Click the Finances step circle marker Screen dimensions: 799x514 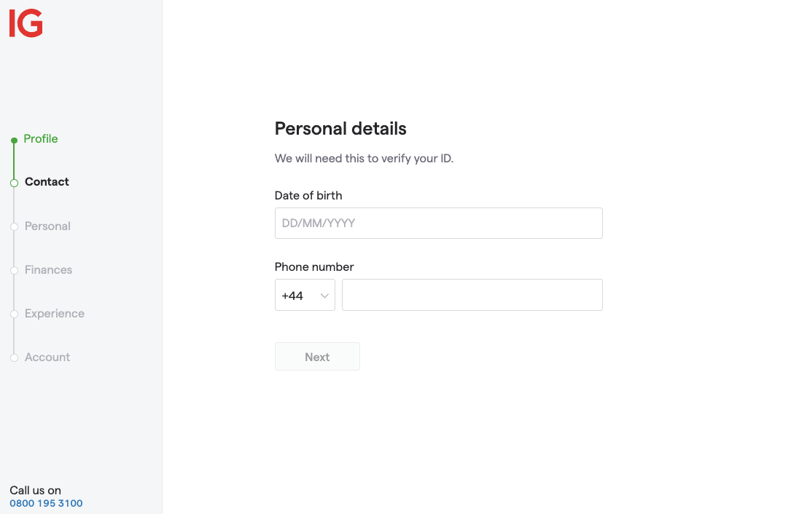[x=15, y=270]
